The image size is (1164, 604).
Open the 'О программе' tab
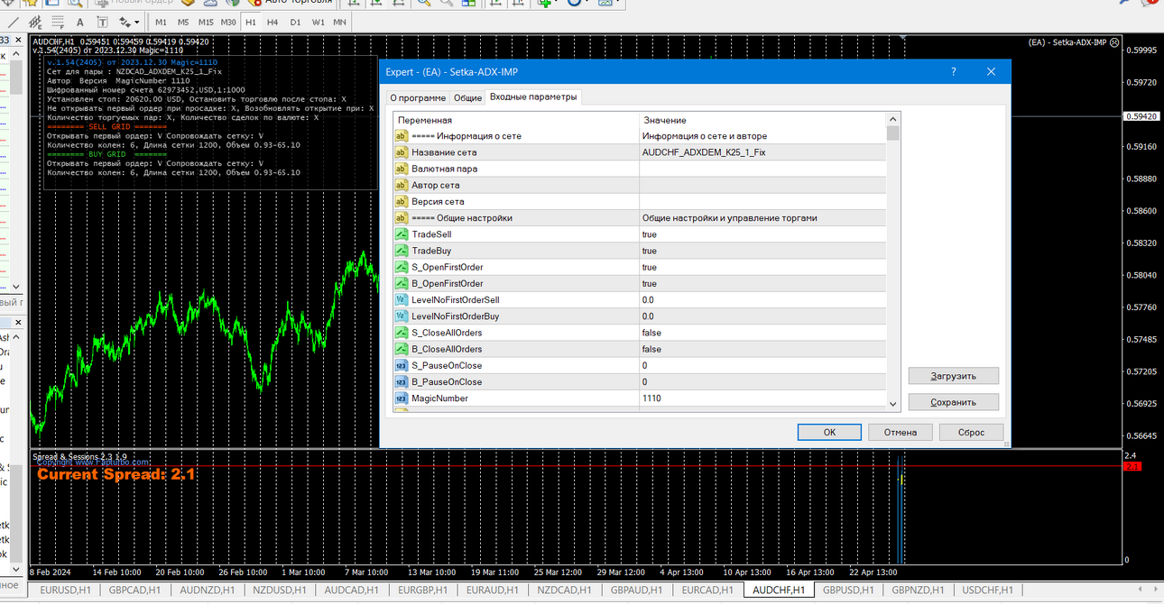pyautogui.click(x=417, y=97)
